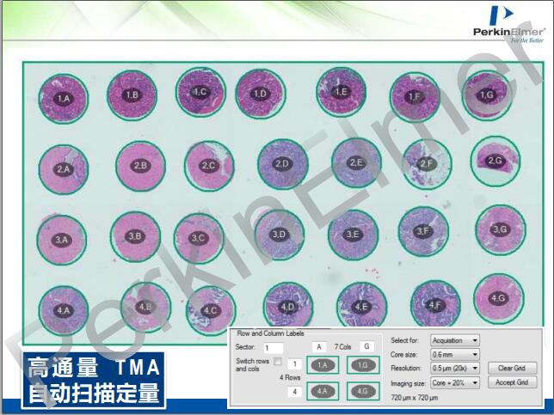The width and height of the screenshot is (554, 415).
Task: Click the last row label field 4
Action: pyautogui.click(x=294, y=392)
